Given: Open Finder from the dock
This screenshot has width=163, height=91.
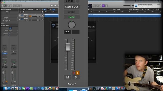Looking at the screenshot, I should coord(5,88).
